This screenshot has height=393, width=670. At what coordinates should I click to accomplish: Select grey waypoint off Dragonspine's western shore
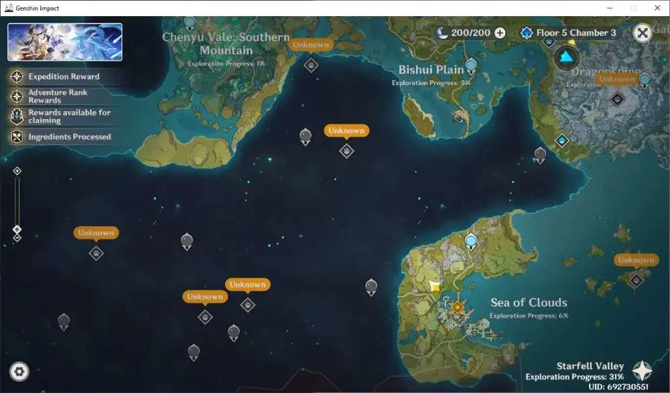click(x=540, y=155)
